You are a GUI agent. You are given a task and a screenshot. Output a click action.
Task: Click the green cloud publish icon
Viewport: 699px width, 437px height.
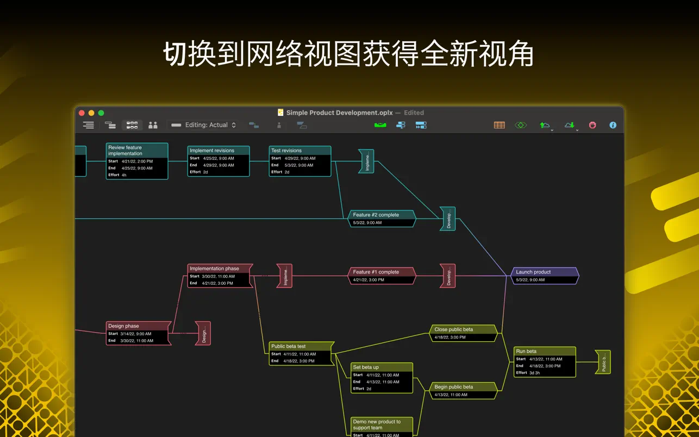pyautogui.click(x=545, y=125)
